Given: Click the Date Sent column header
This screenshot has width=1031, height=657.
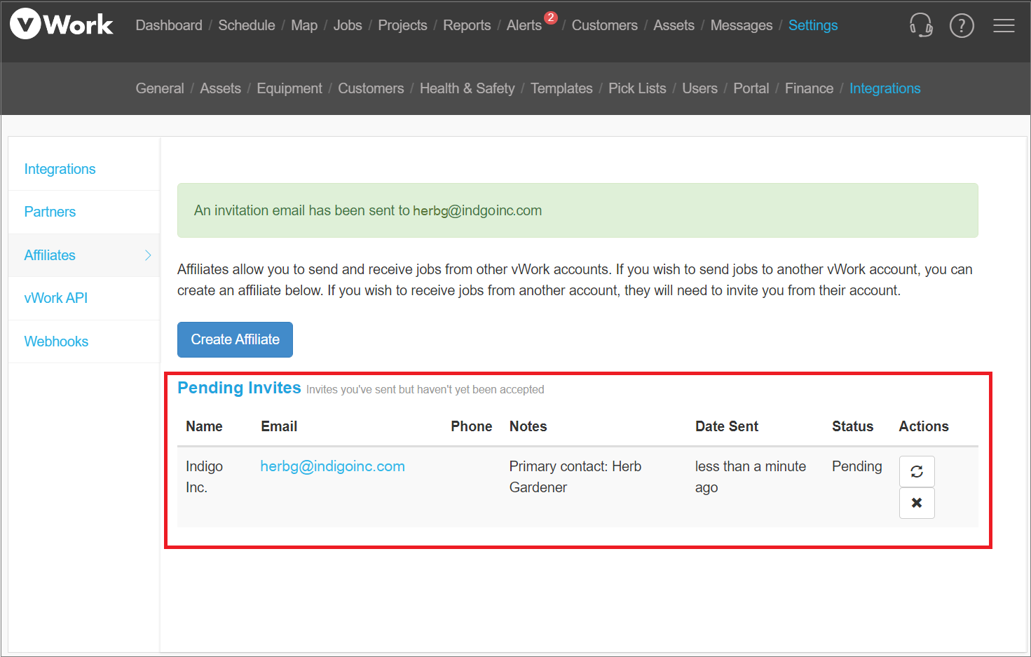Looking at the screenshot, I should click(x=727, y=426).
